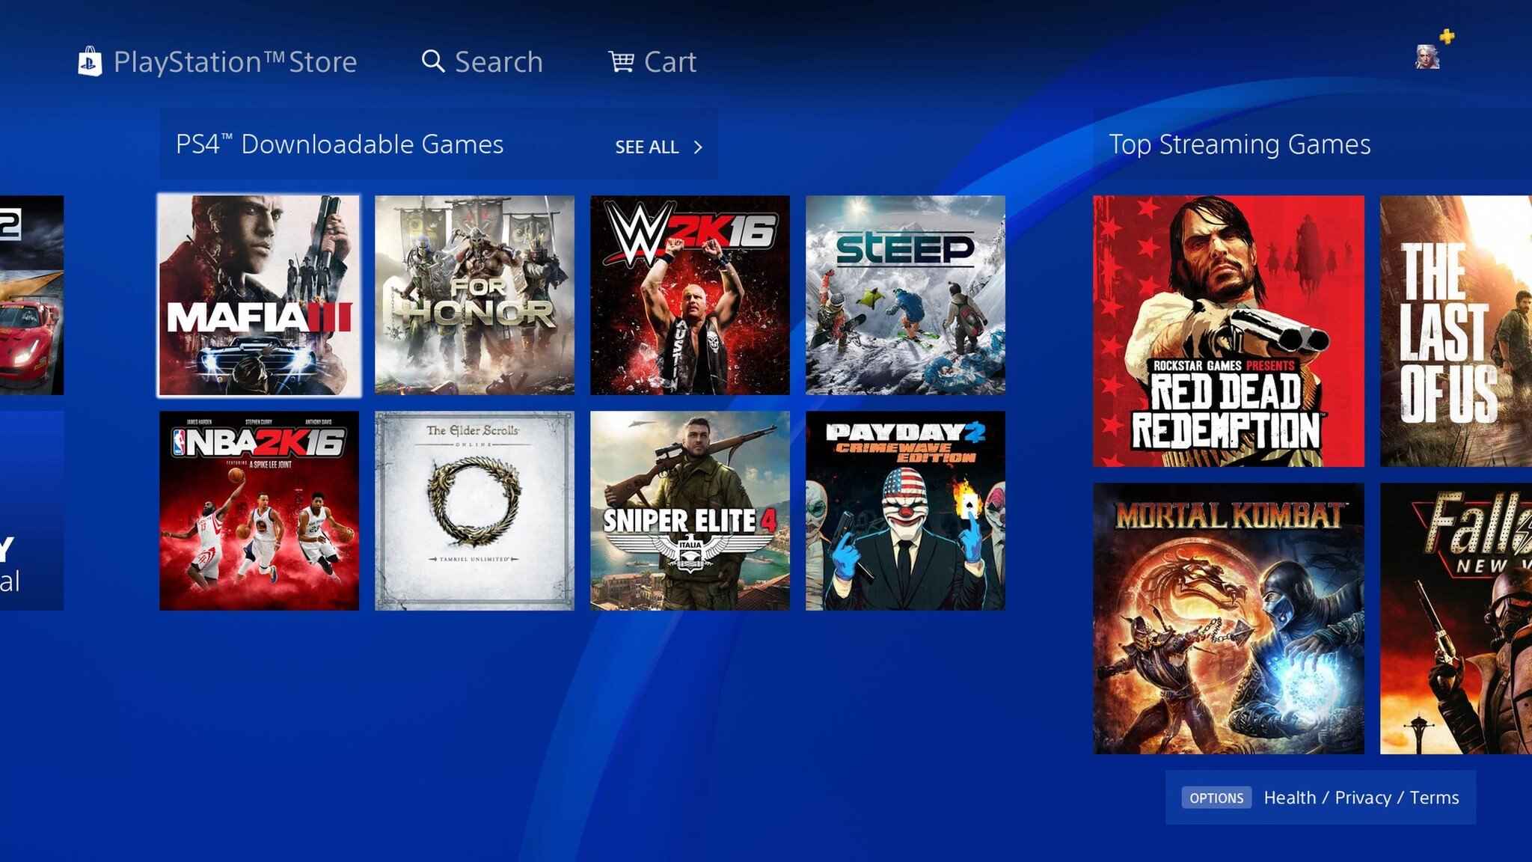This screenshot has height=862, width=1532.
Task: Click the For Honor game thumbnail
Action: pos(474,296)
